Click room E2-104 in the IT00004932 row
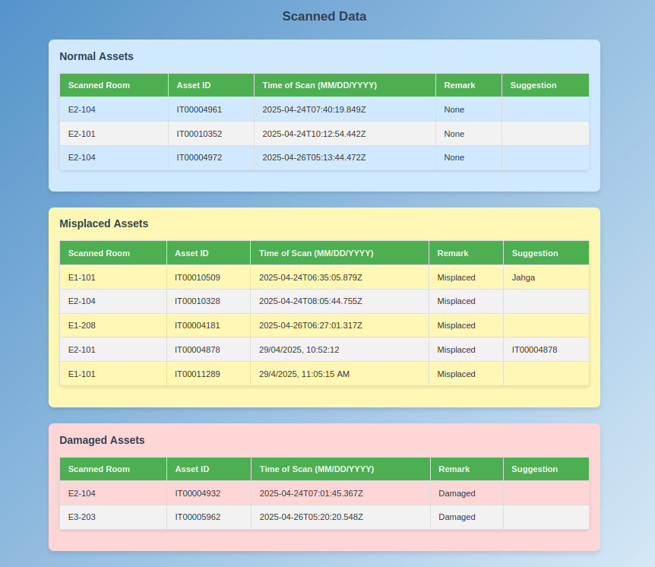This screenshot has height=567, width=655. (82, 493)
